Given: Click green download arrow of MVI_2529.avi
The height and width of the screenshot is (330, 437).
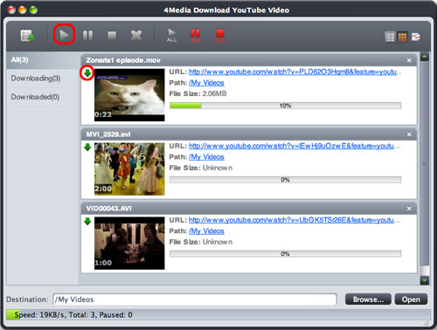Looking at the screenshot, I should [87, 148].
